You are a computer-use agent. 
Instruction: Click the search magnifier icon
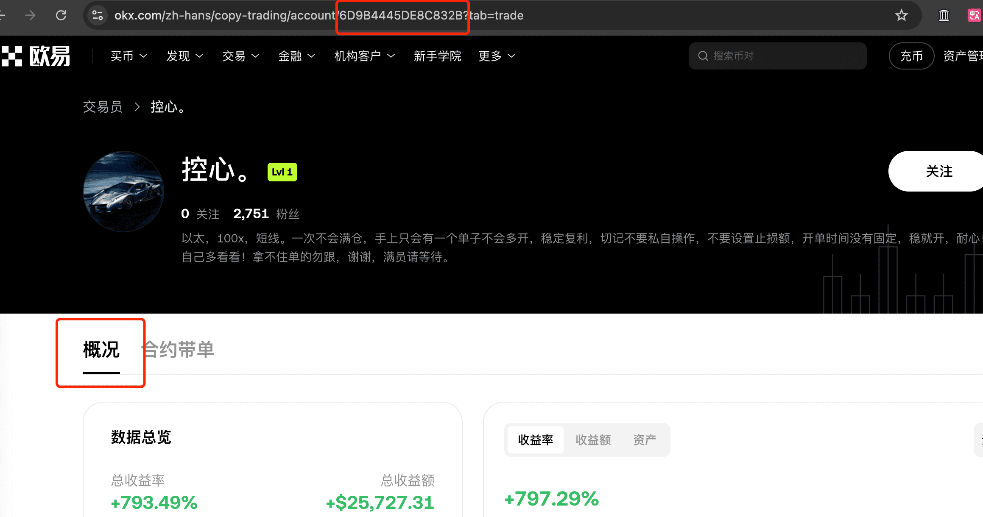[703, 56]
